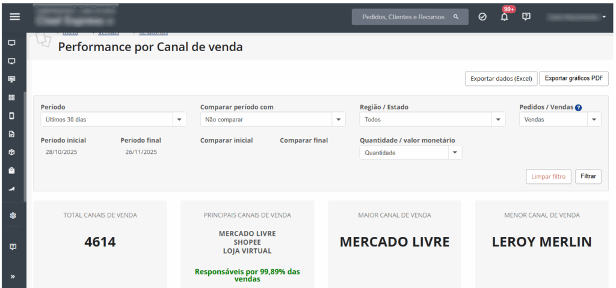Viewport: 616px width, 288px height.
Task: Click the settings gear in sidebar
Action: tap(11, 215)
